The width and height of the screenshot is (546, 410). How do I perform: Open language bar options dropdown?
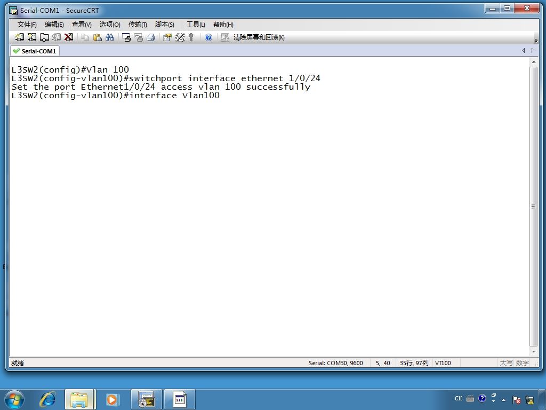click(x=493, y=401)
